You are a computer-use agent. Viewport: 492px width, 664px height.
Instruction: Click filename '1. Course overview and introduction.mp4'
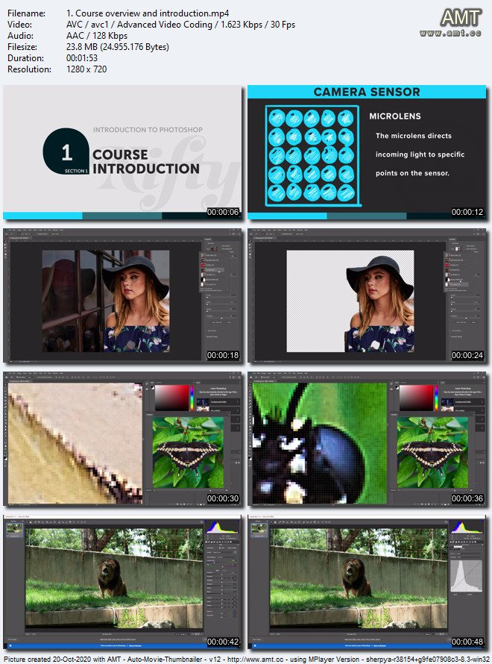coord(148,13)
